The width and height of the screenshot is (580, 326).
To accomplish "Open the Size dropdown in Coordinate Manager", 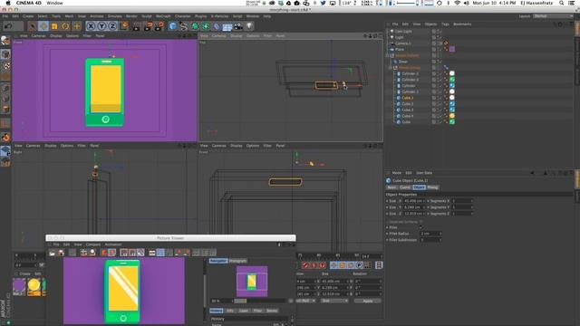I will (x=334, y=301).
